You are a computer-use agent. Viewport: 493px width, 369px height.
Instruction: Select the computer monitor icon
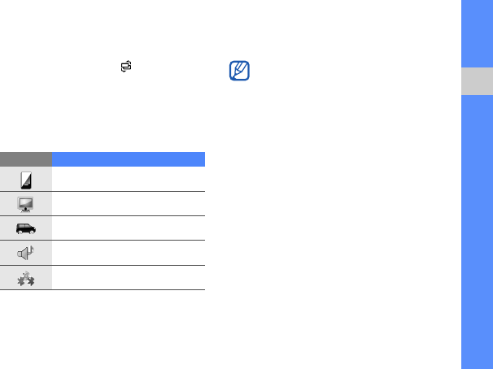point(25,205)
